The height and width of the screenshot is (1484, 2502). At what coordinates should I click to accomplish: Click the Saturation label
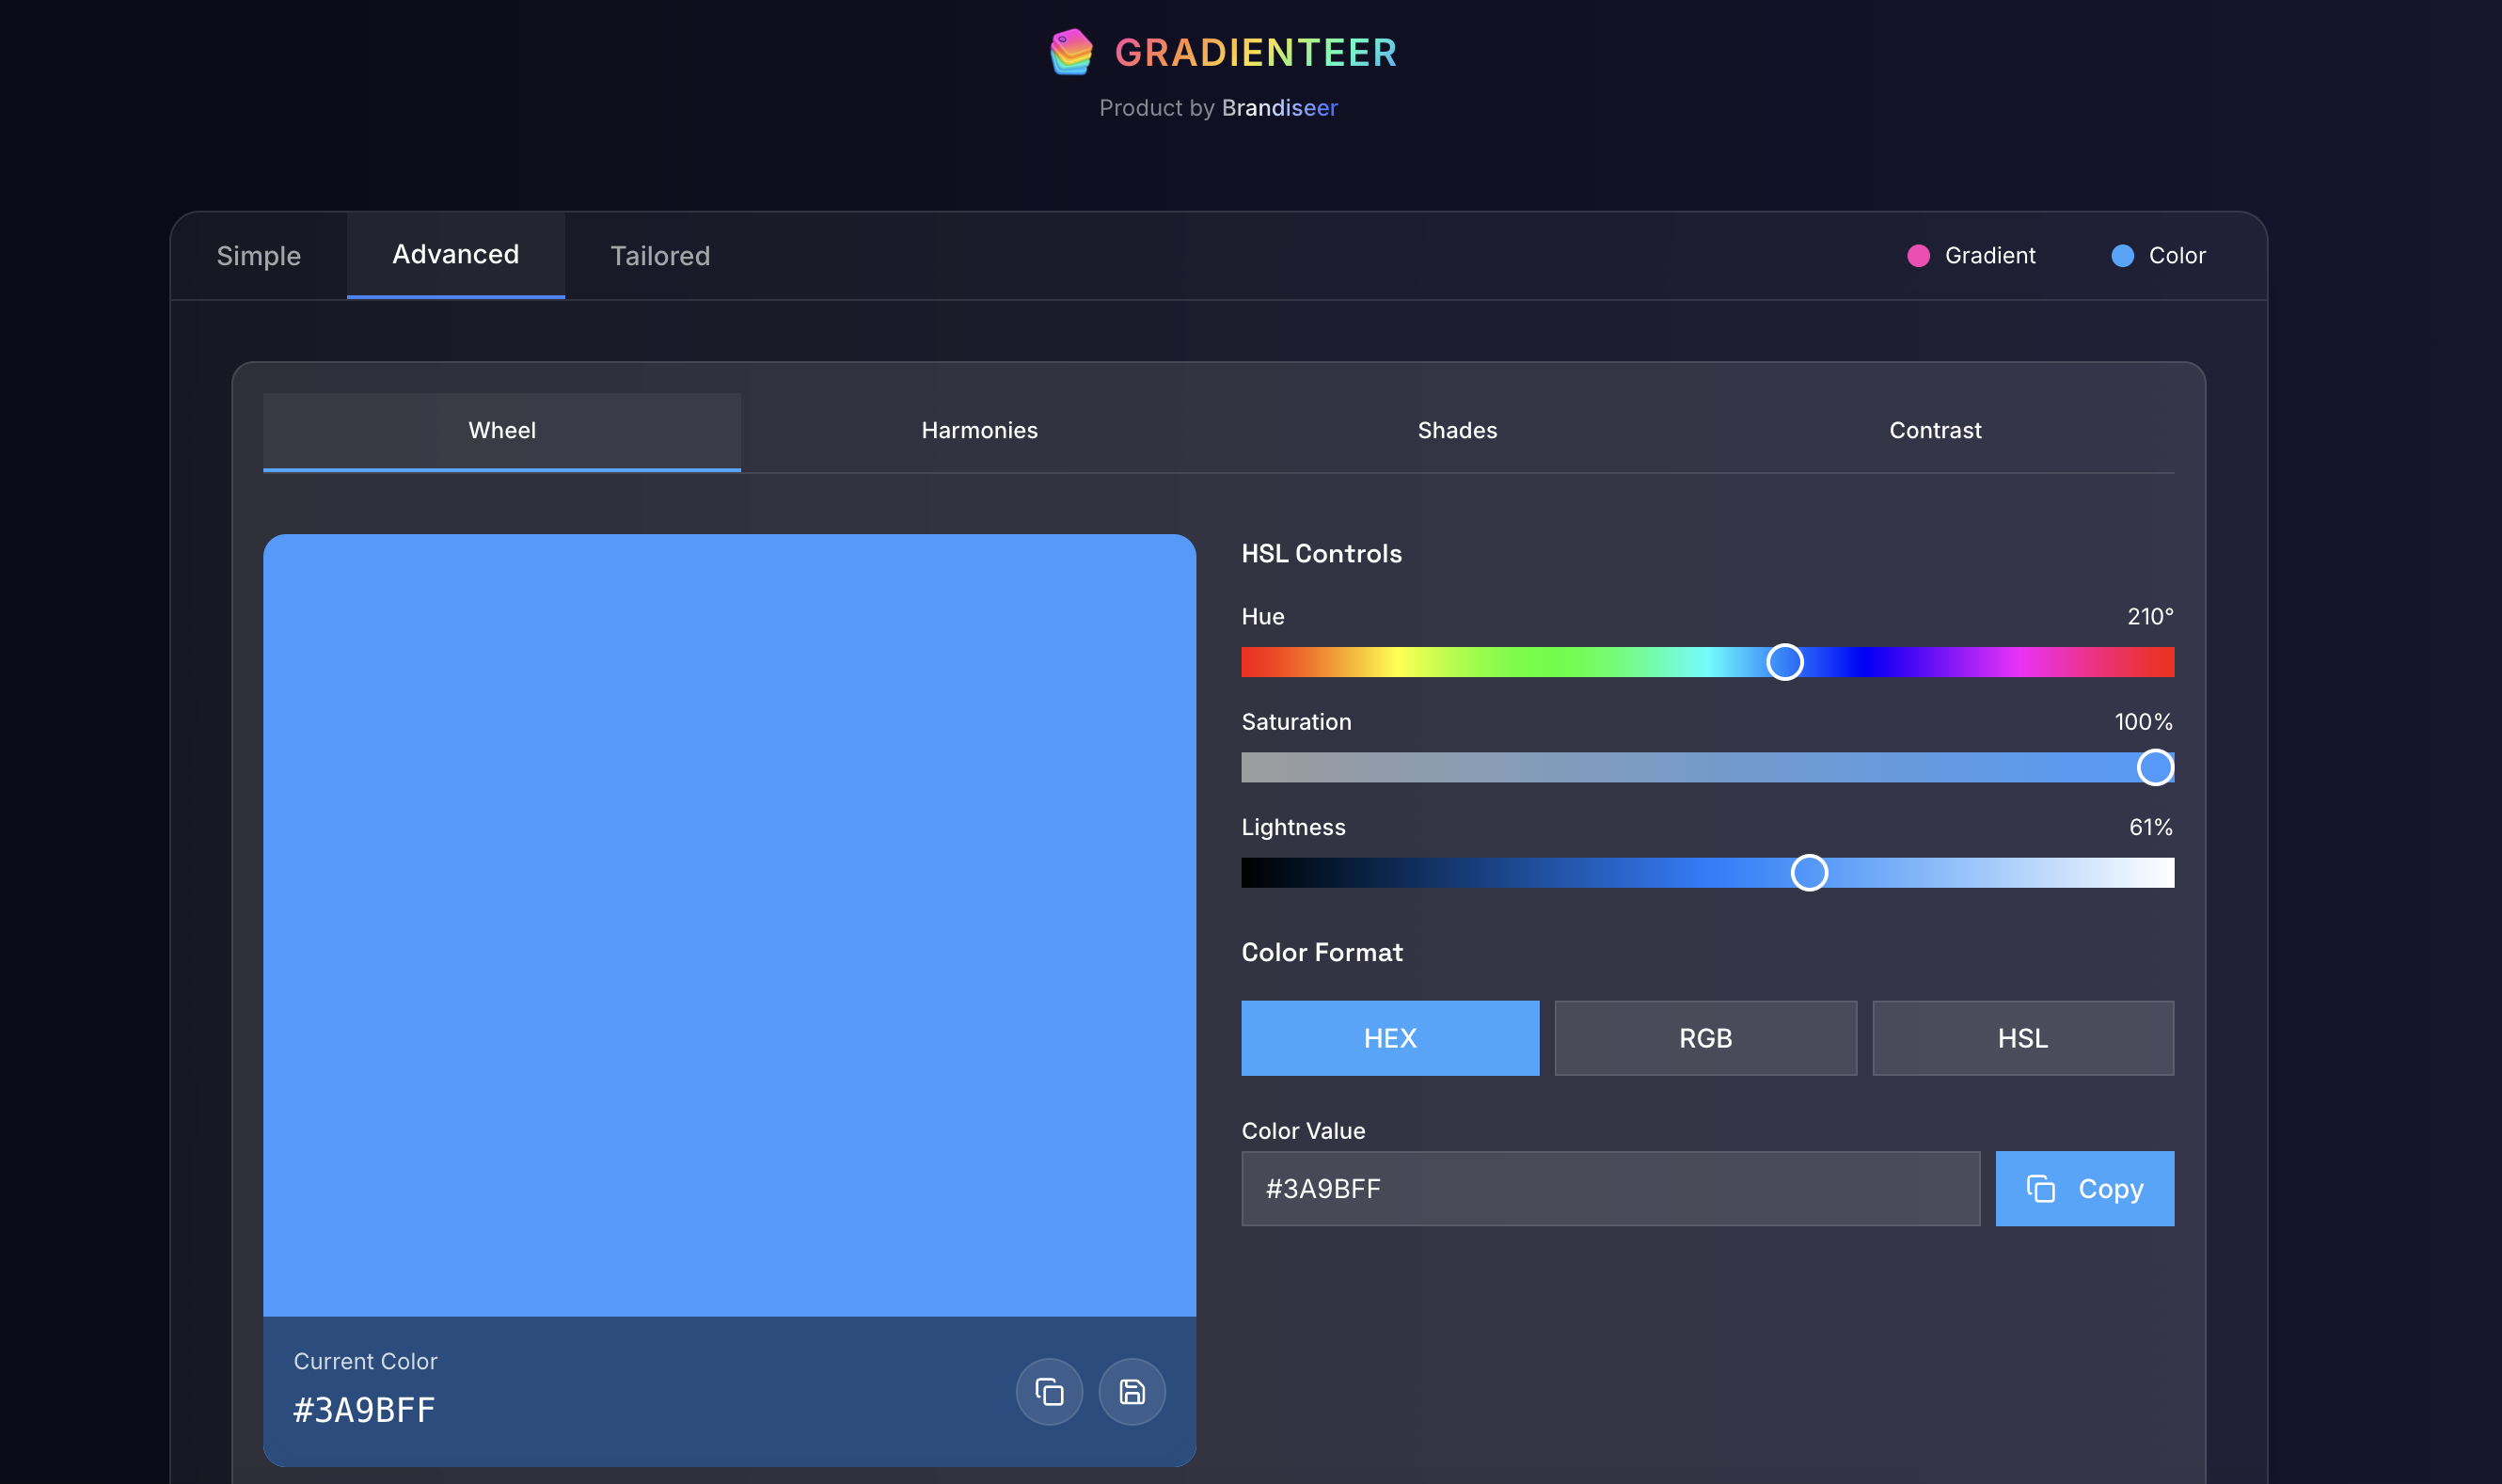click(x=1296, y=722)
